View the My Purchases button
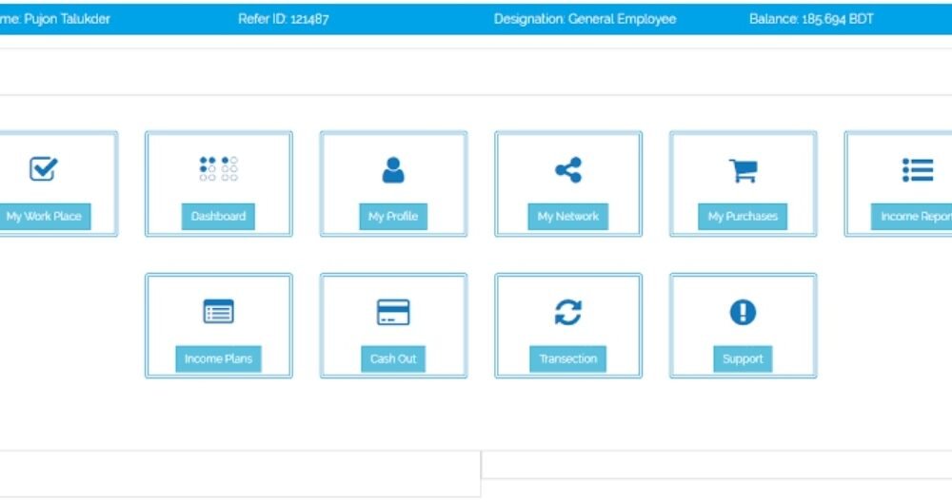The height and width of the screenshot is (502, 952). [743, 217]
